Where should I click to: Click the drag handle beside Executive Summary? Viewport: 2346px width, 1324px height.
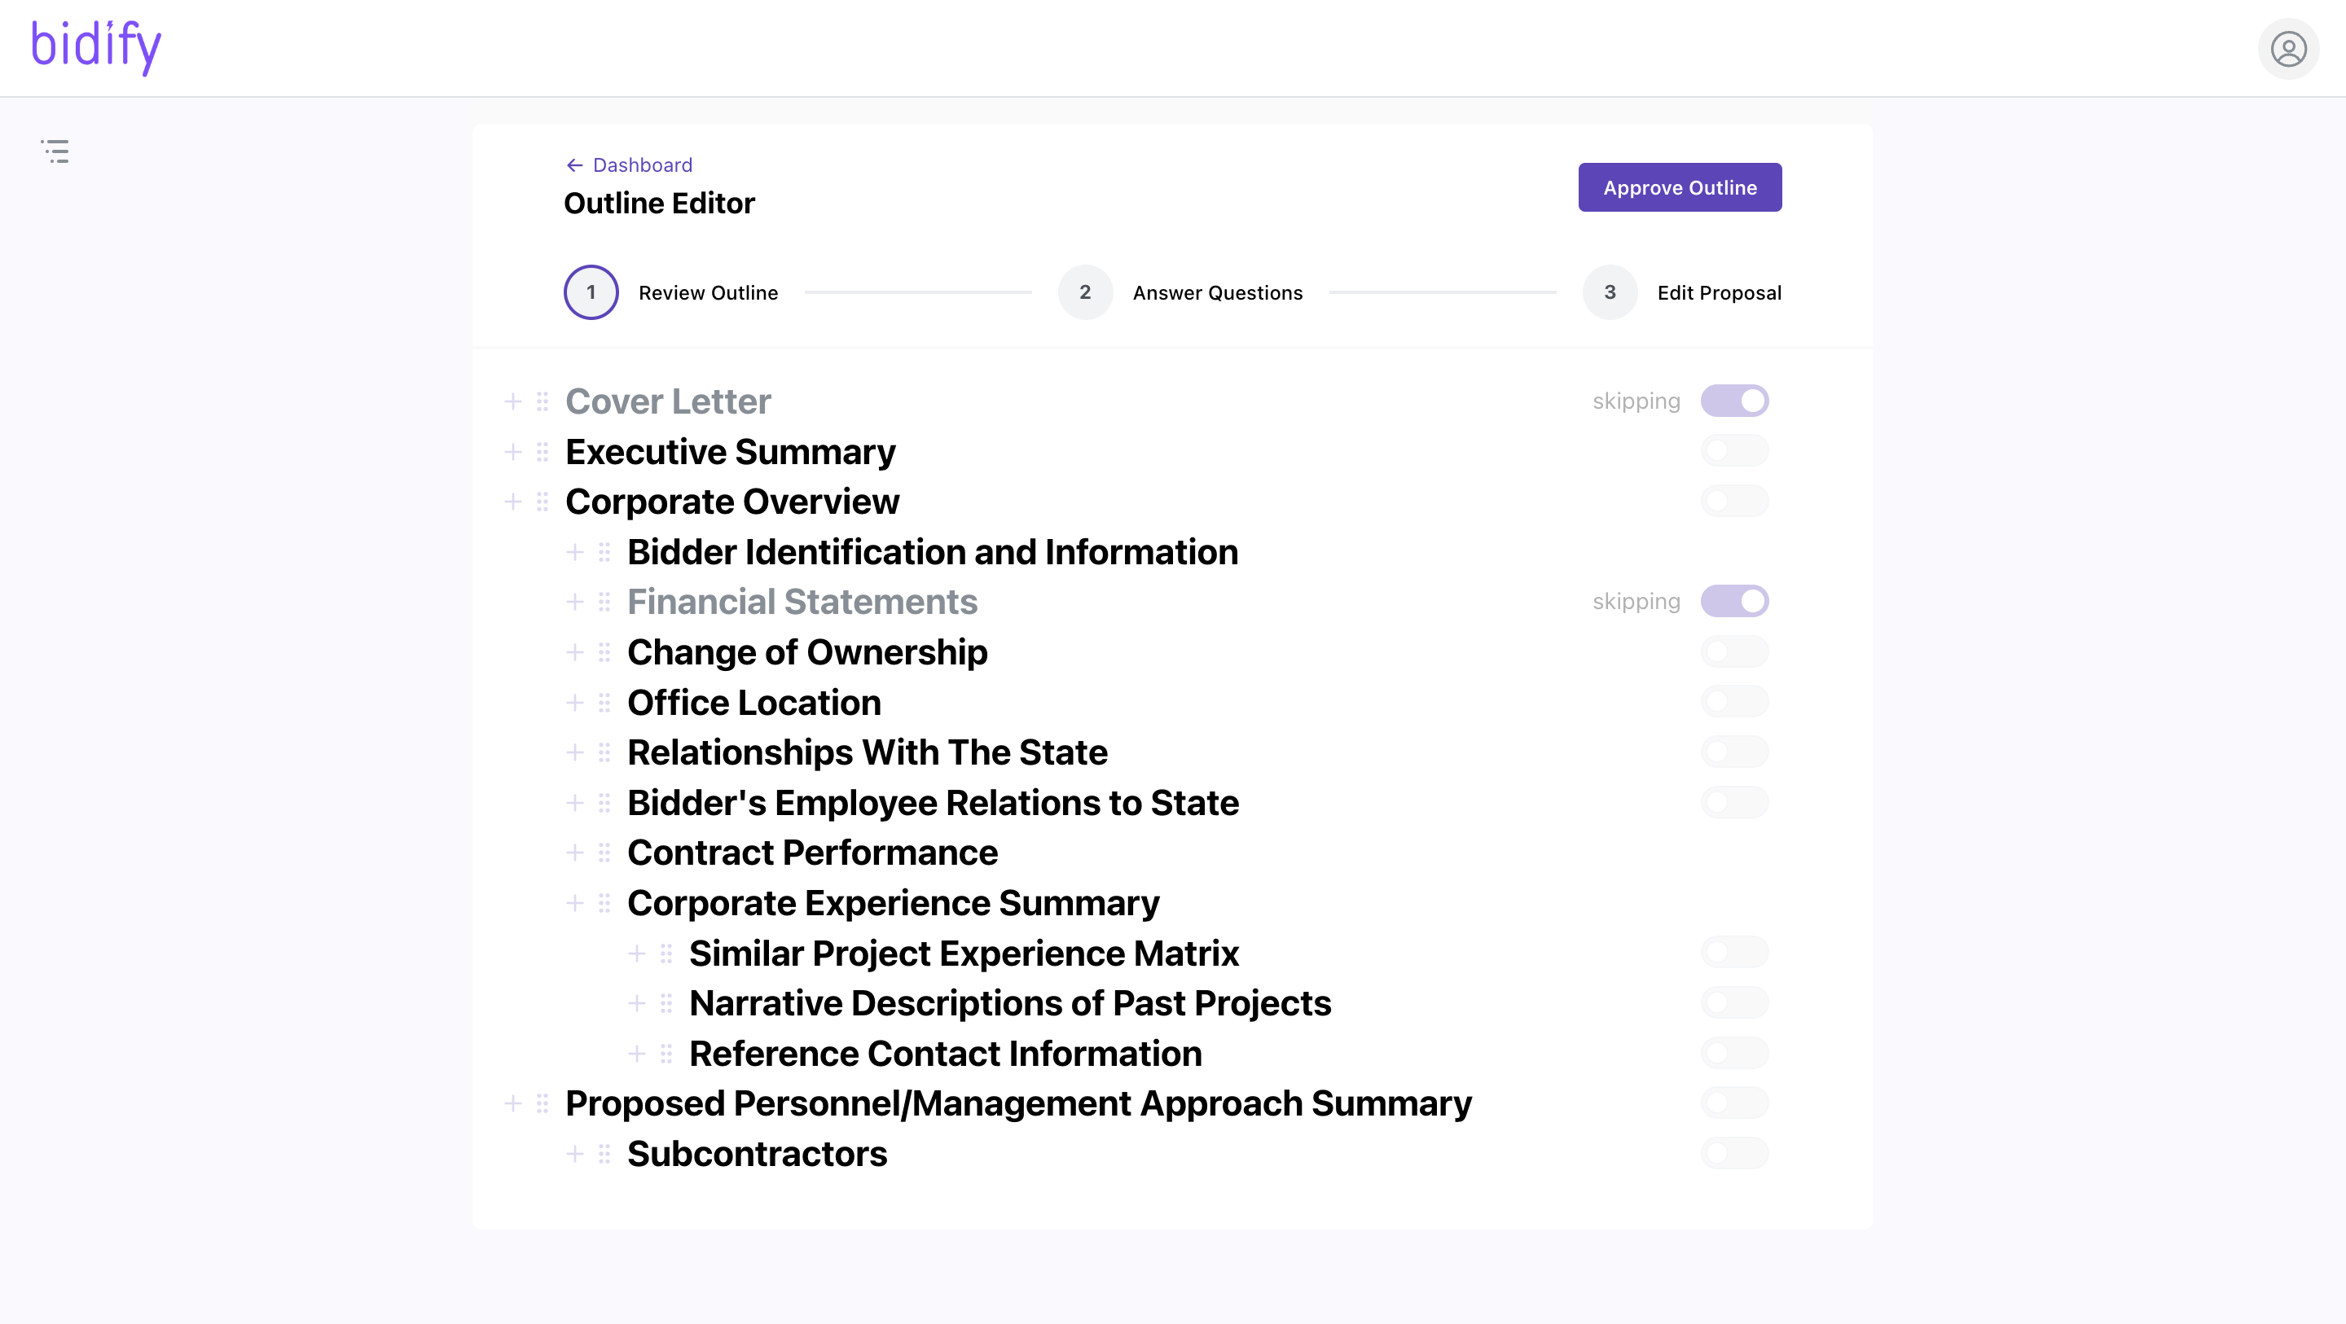(x=543, y=452)
